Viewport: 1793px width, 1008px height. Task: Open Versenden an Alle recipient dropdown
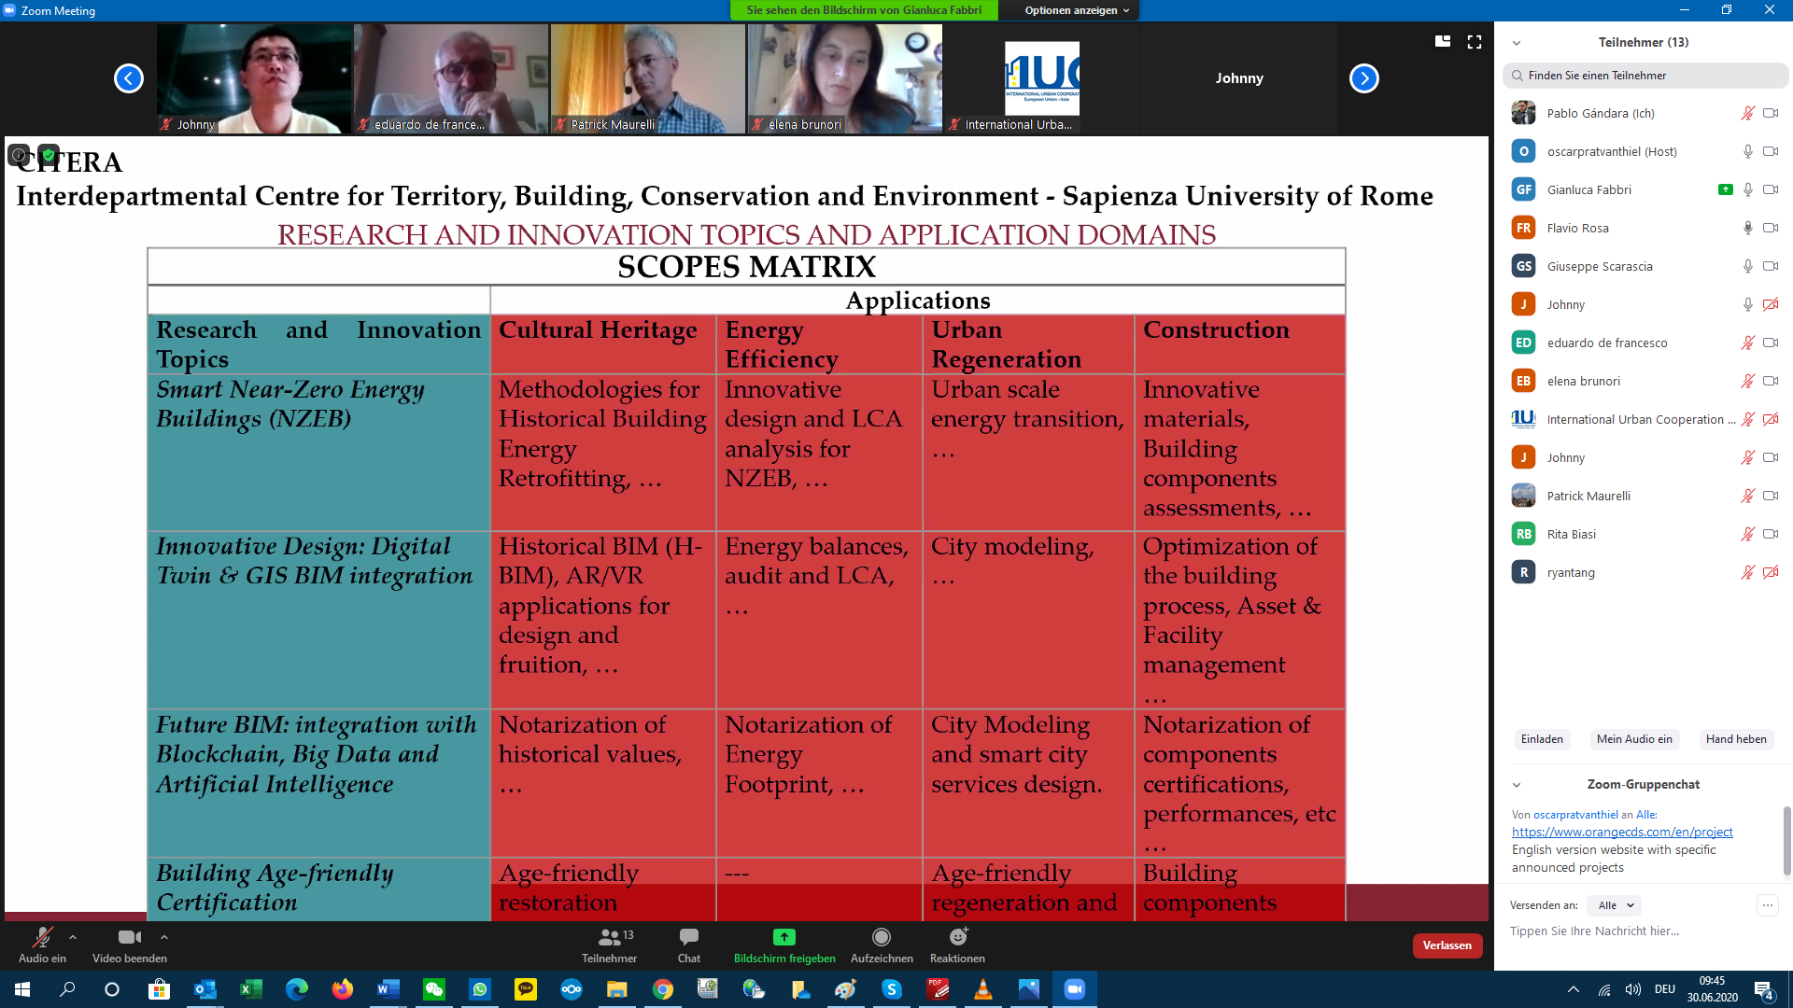pos(1616,905)
